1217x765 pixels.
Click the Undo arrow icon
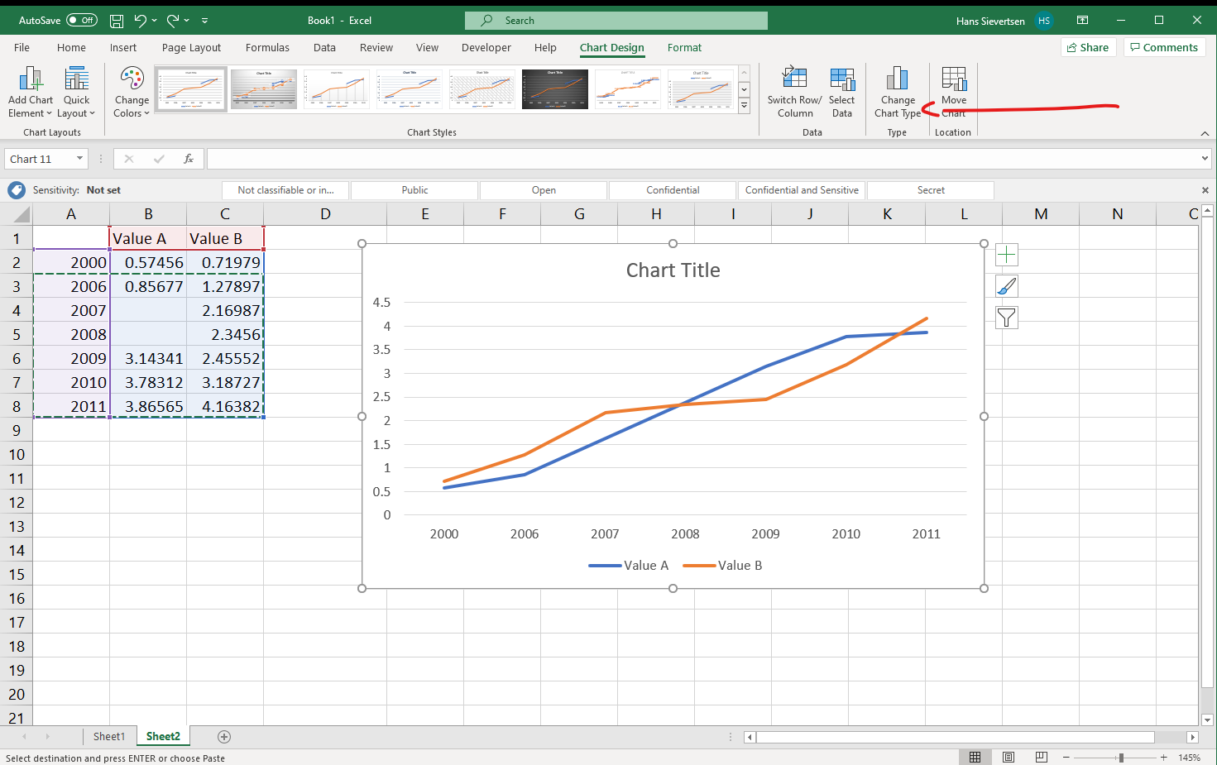pyautogui.click(x=141, y=20)
